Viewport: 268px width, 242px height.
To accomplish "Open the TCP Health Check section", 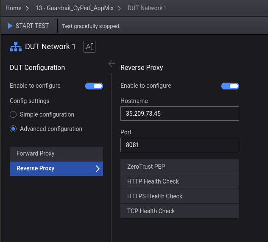I will pyautogui.click(x=179, y=211).
